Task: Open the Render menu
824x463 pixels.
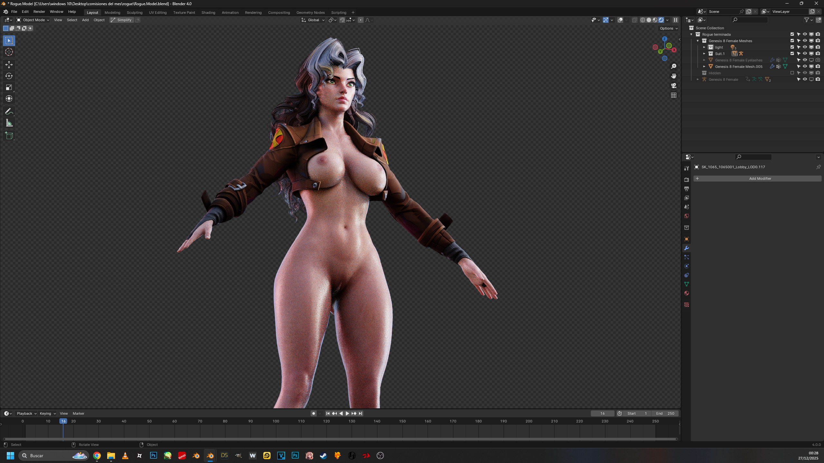Action: click(x=39, y=12)
